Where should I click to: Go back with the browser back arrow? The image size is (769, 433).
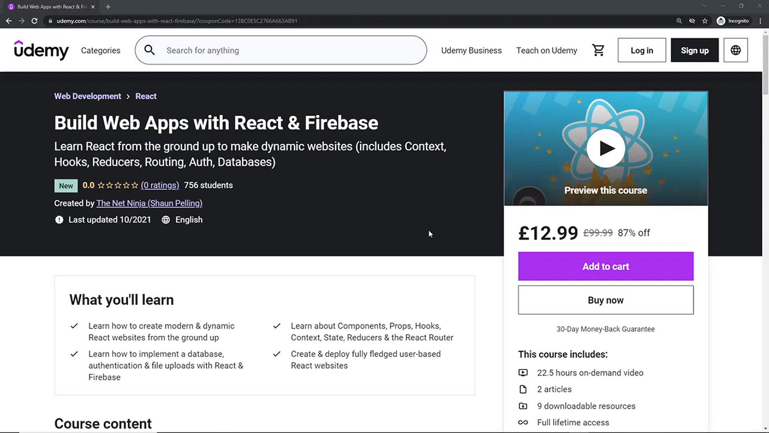[9, 21]
